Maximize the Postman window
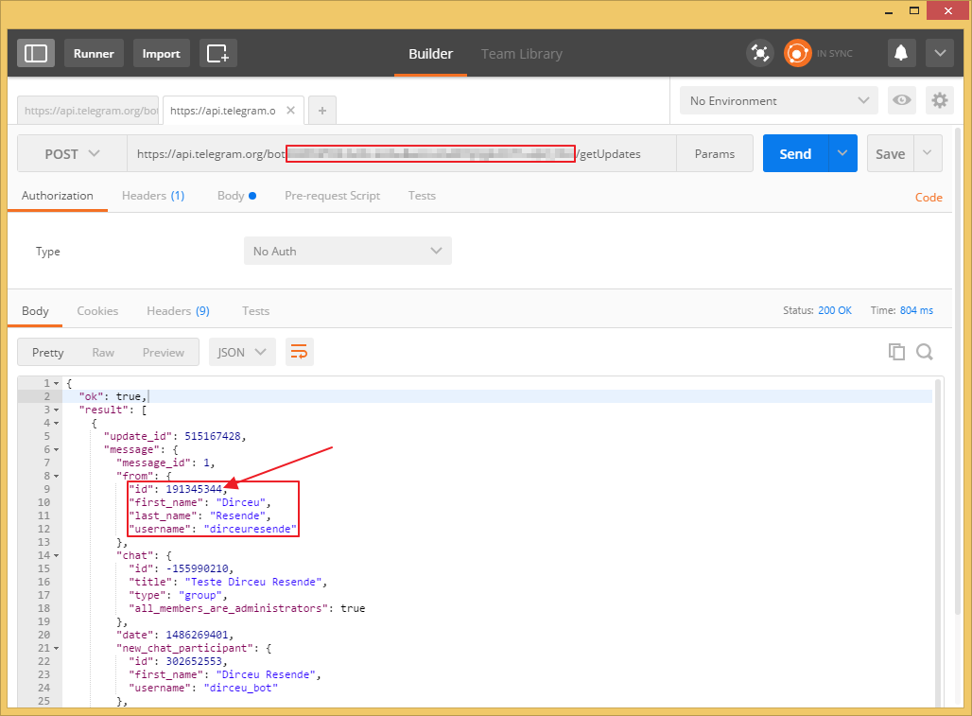The image size is (972, 716). pyautogui.click(x=913, y=10)
